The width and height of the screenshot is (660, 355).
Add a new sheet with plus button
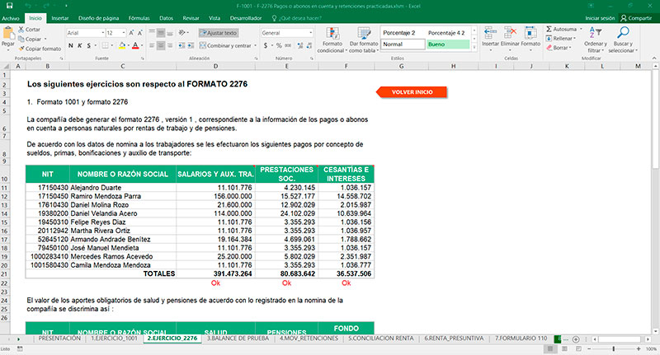tap(576, 339)
